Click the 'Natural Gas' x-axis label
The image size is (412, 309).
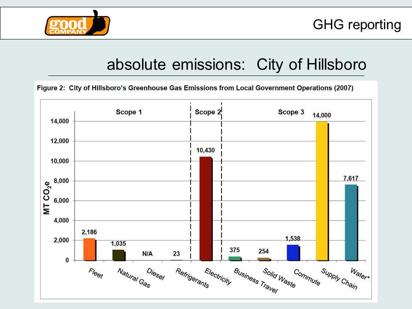point(134,278)
